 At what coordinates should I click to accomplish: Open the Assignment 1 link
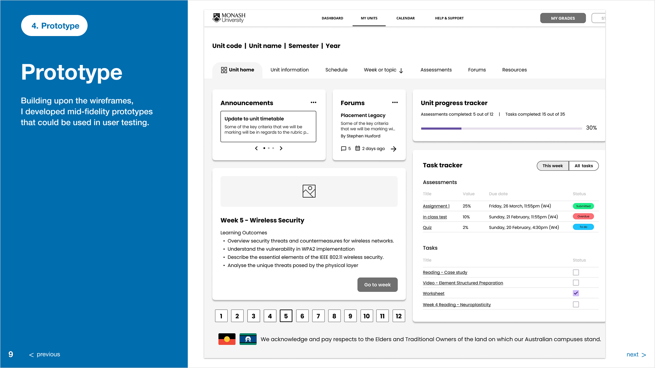point(436,206)
